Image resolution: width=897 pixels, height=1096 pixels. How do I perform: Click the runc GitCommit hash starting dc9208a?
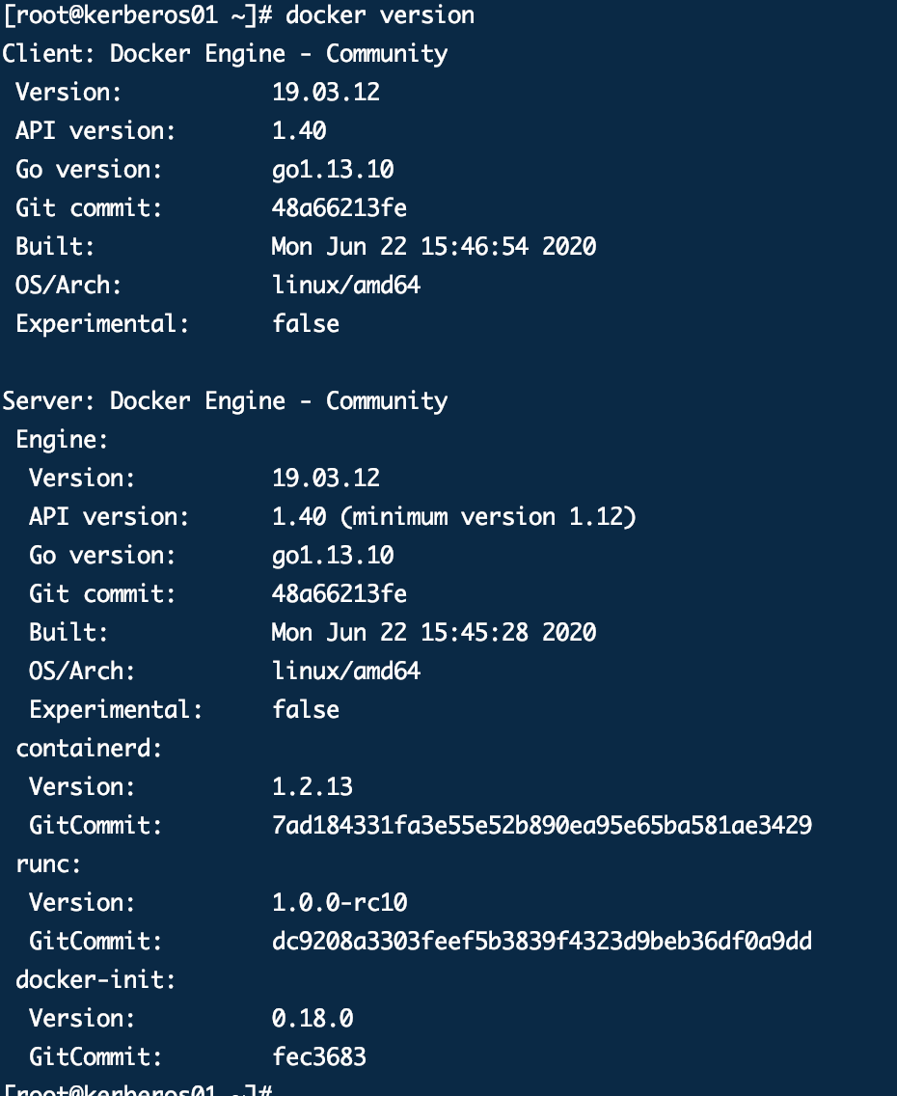coord(541,942)
